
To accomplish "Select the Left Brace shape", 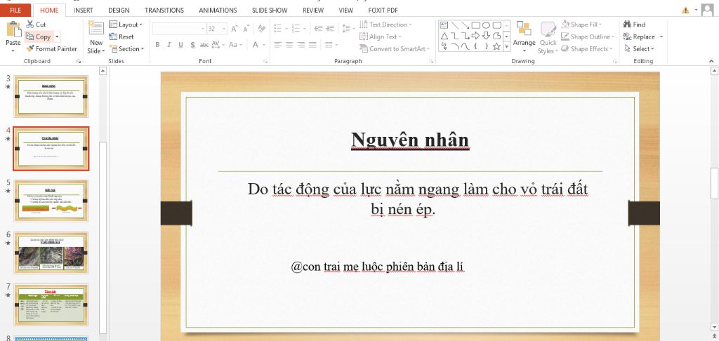I will (x=476, y=46).
